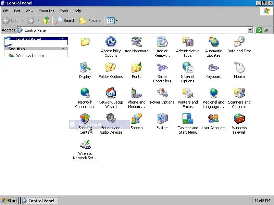Click the Go button
274x205 pixels.
pos(262,30)
